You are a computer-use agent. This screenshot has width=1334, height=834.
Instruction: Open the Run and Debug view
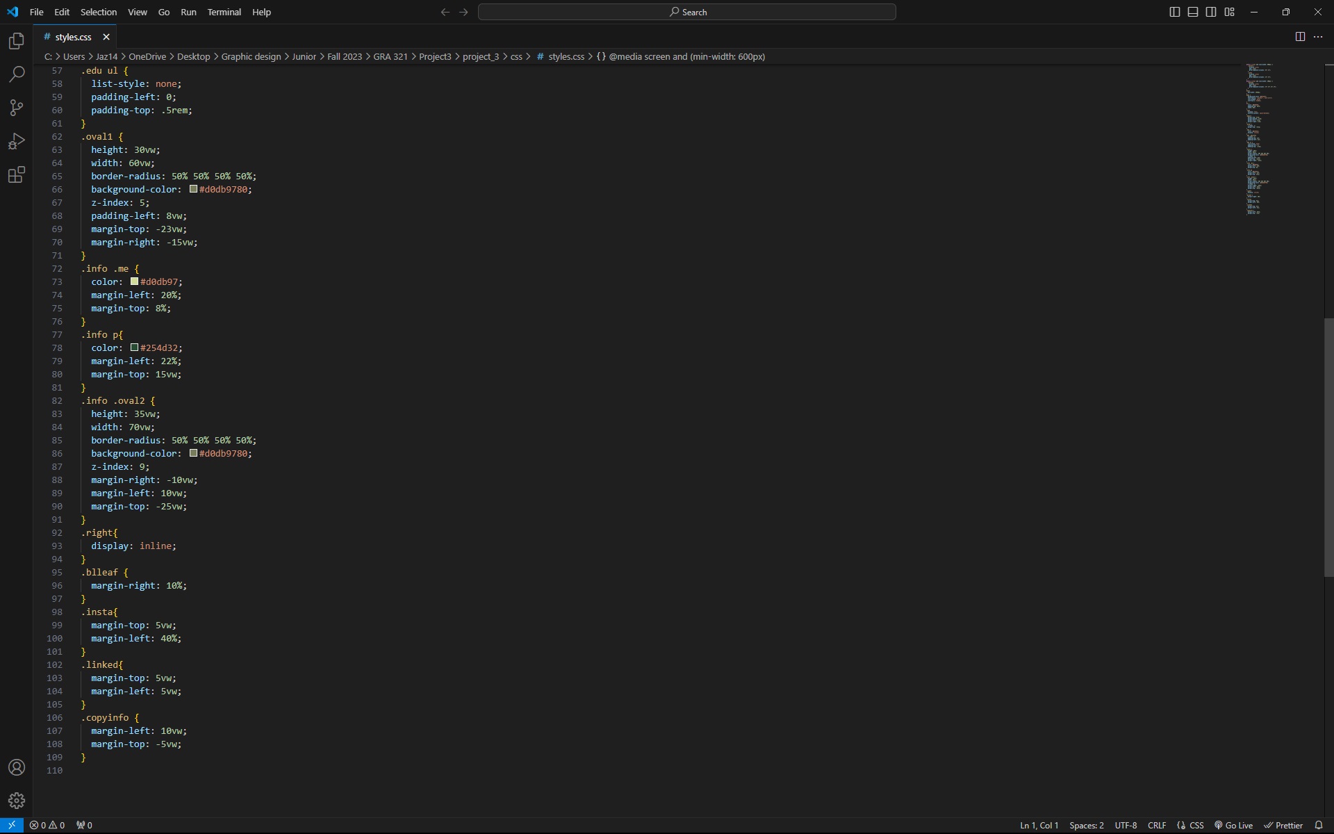[x=17, y=141]
